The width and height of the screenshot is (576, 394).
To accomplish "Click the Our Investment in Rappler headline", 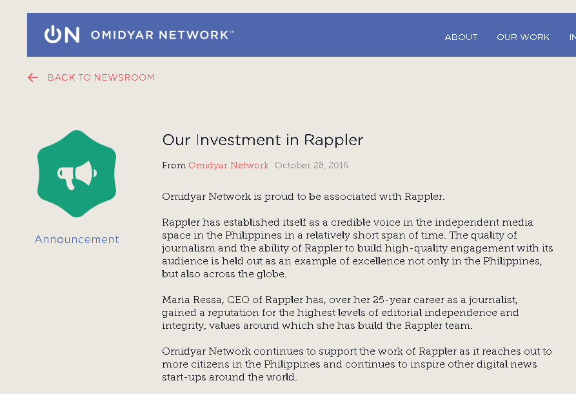I will [x=263, y=140].
